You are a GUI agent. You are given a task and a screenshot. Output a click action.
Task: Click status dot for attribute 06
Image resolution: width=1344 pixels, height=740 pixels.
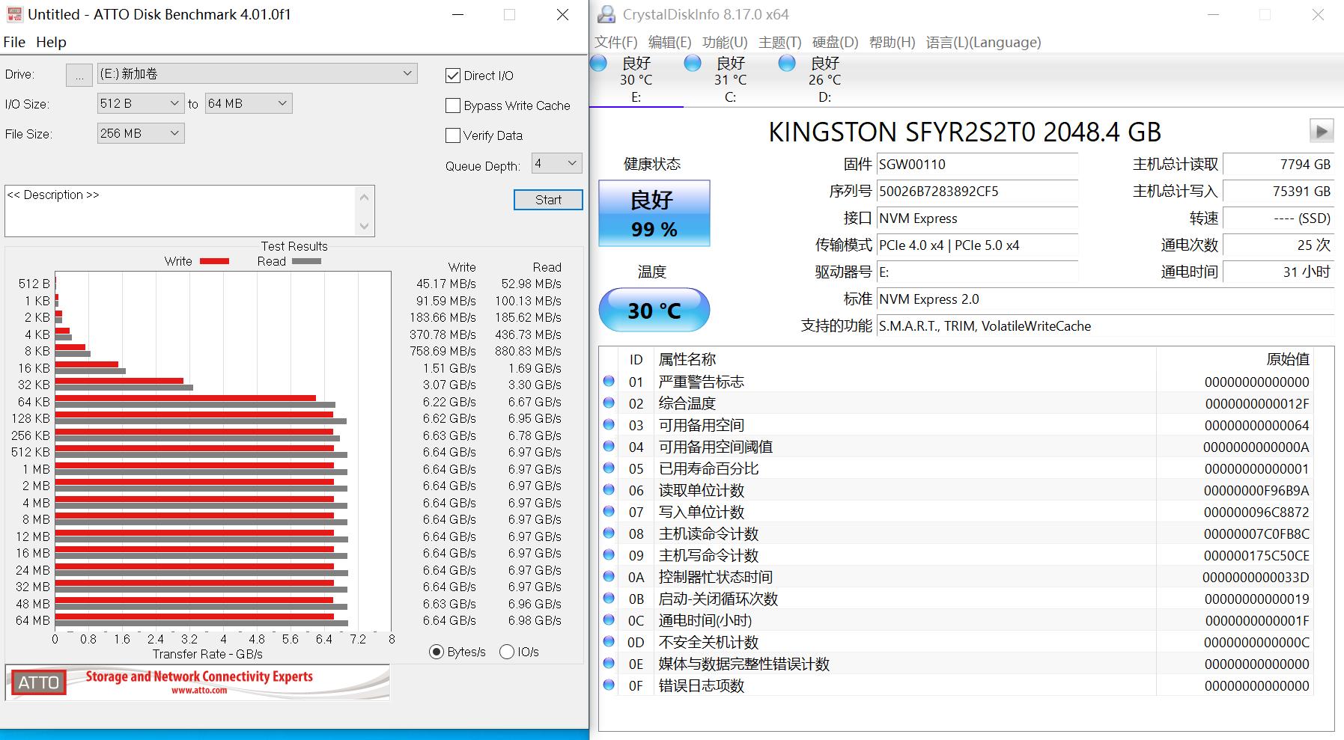tap(609, 490)
